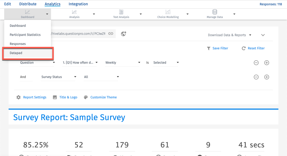
Task: Switch to the Distribute tab
Action: 28,4
